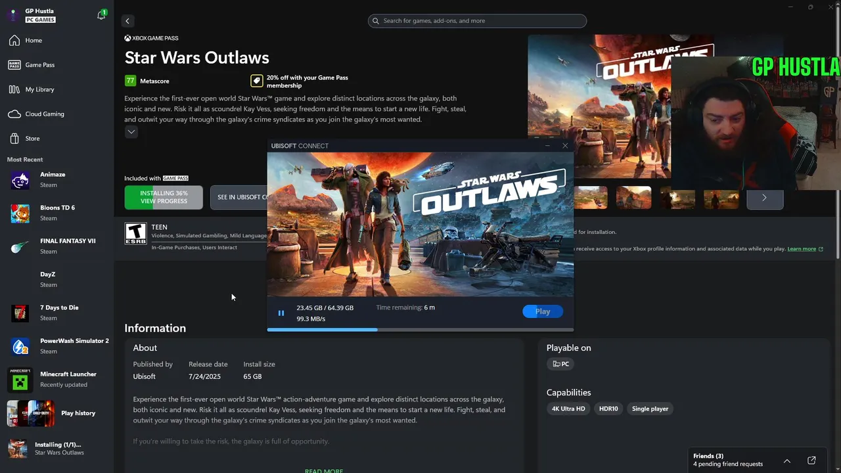Open the first visible screenshot thumbnail
Screen dimensions: 841x473
[591, 197]
